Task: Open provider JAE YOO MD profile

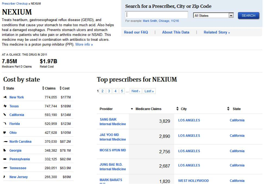Action: [109, 135]
